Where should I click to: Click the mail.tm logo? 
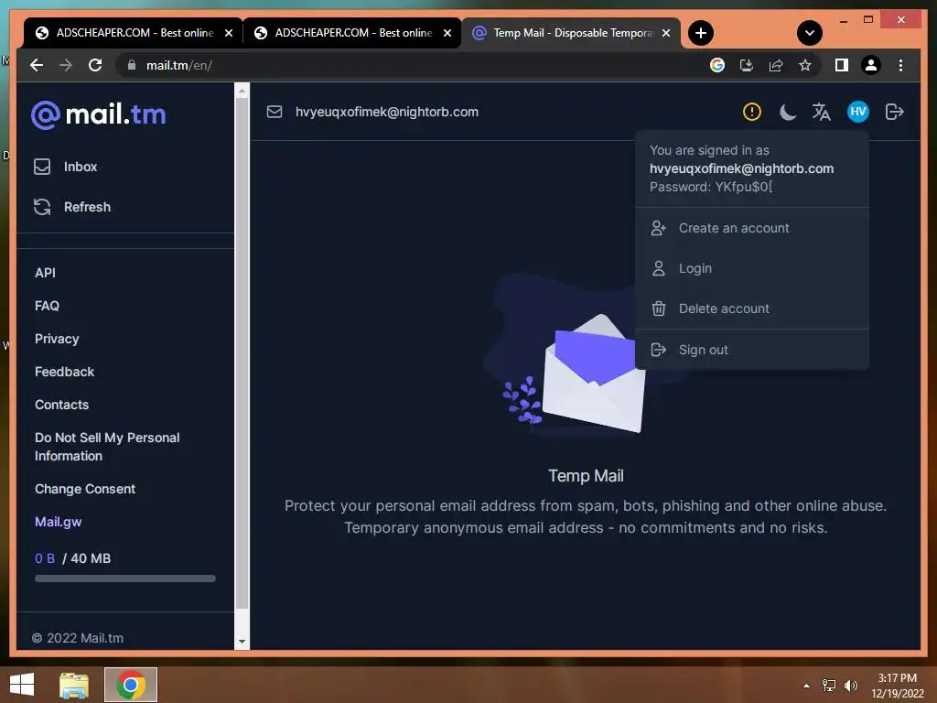[x=99, y=114]
